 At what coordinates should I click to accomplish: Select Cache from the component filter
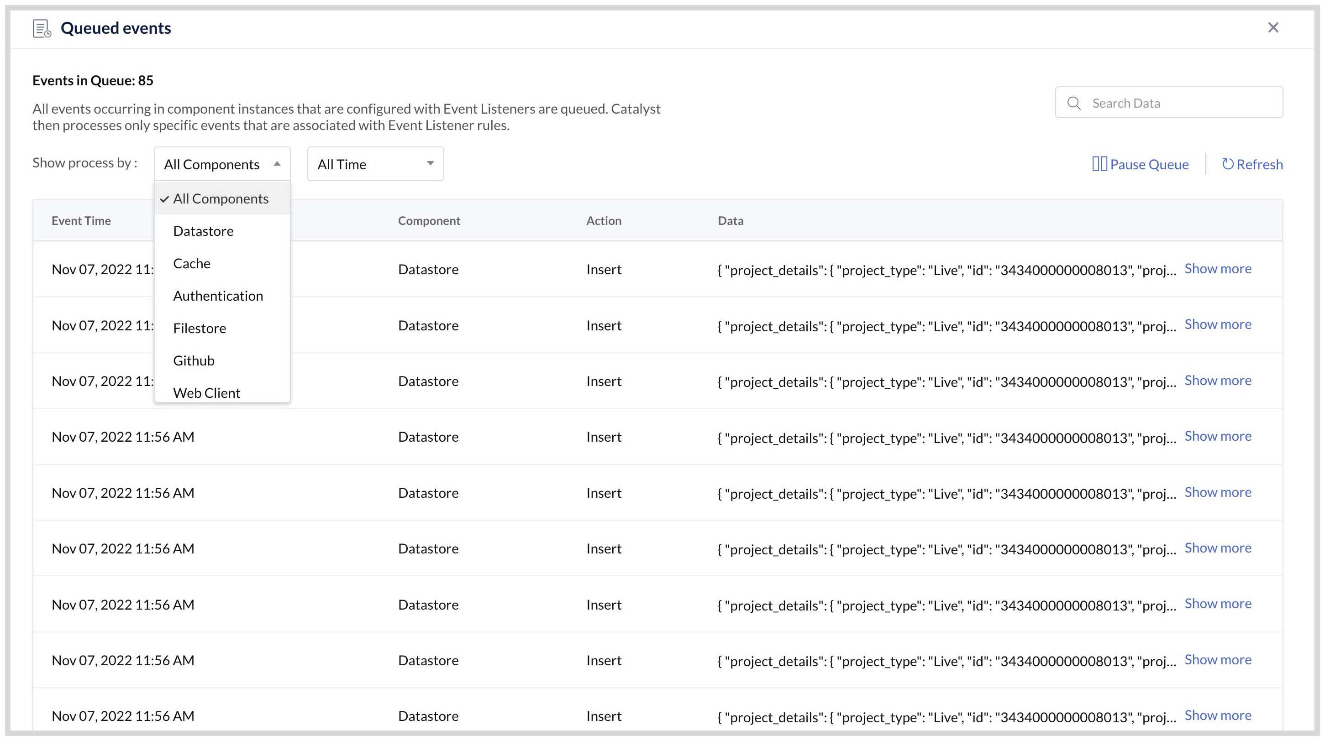pyautogui.click(x=191, y=263)
